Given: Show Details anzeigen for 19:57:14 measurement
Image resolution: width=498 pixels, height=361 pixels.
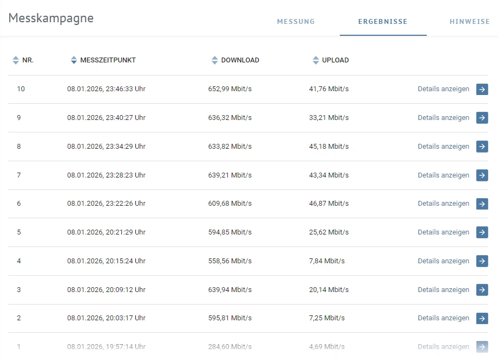Looking at the screenshot, I should (x=444, y=347).
